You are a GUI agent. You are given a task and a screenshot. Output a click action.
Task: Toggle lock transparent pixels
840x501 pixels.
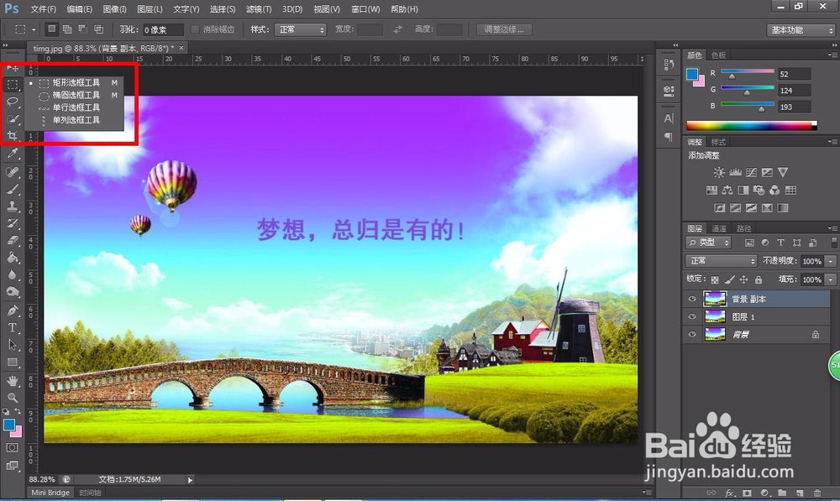pyautogui.click(x=715, y=279)
